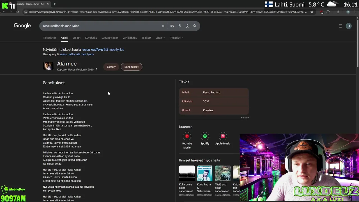The image size is (359, 202).
Task: Open the Lisää dropdown
Action: tap(160, 38)
